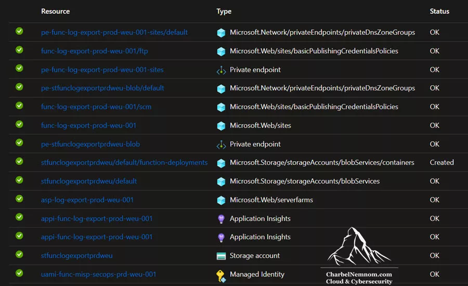This screenshot has width=468, height=286.
Task: Open pe-func-log-export-prod-weu-001-sites private endpoint link
Action: pyautogui.click(x=102, y=70)
